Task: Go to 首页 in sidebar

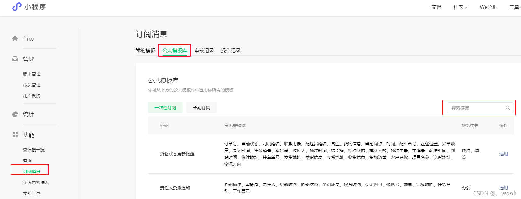Action: point(29,39)
